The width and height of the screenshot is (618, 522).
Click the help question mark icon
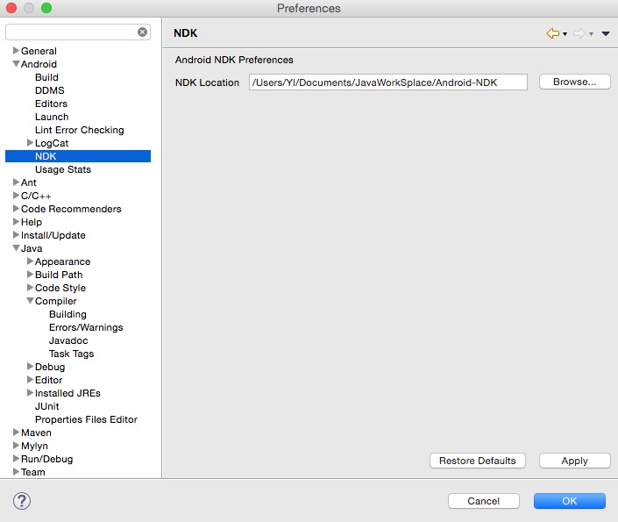23,501
